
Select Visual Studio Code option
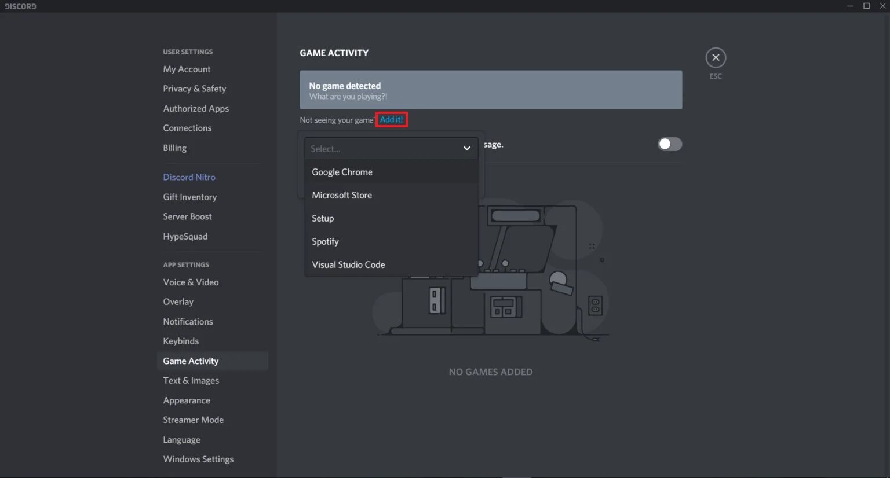tap(391, 264)
